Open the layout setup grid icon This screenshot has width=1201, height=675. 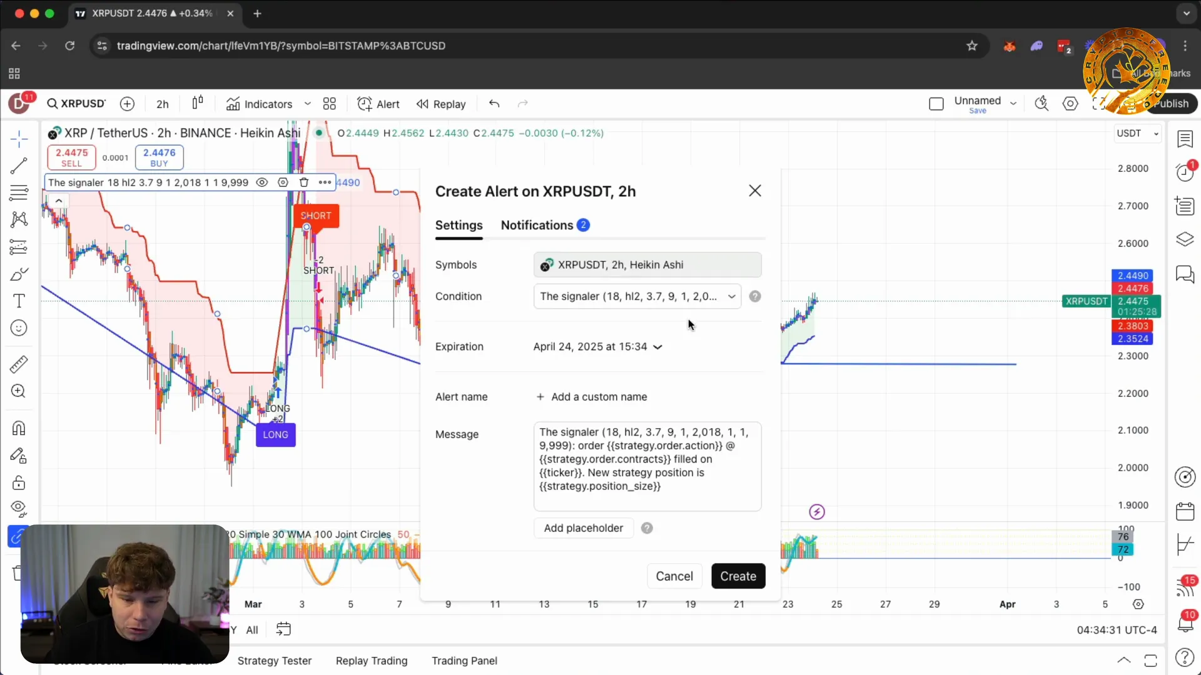tap(330, 104)
